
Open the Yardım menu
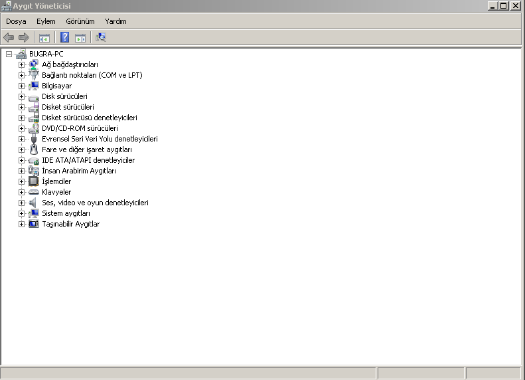pyautogui.click(x=115, y=21)
